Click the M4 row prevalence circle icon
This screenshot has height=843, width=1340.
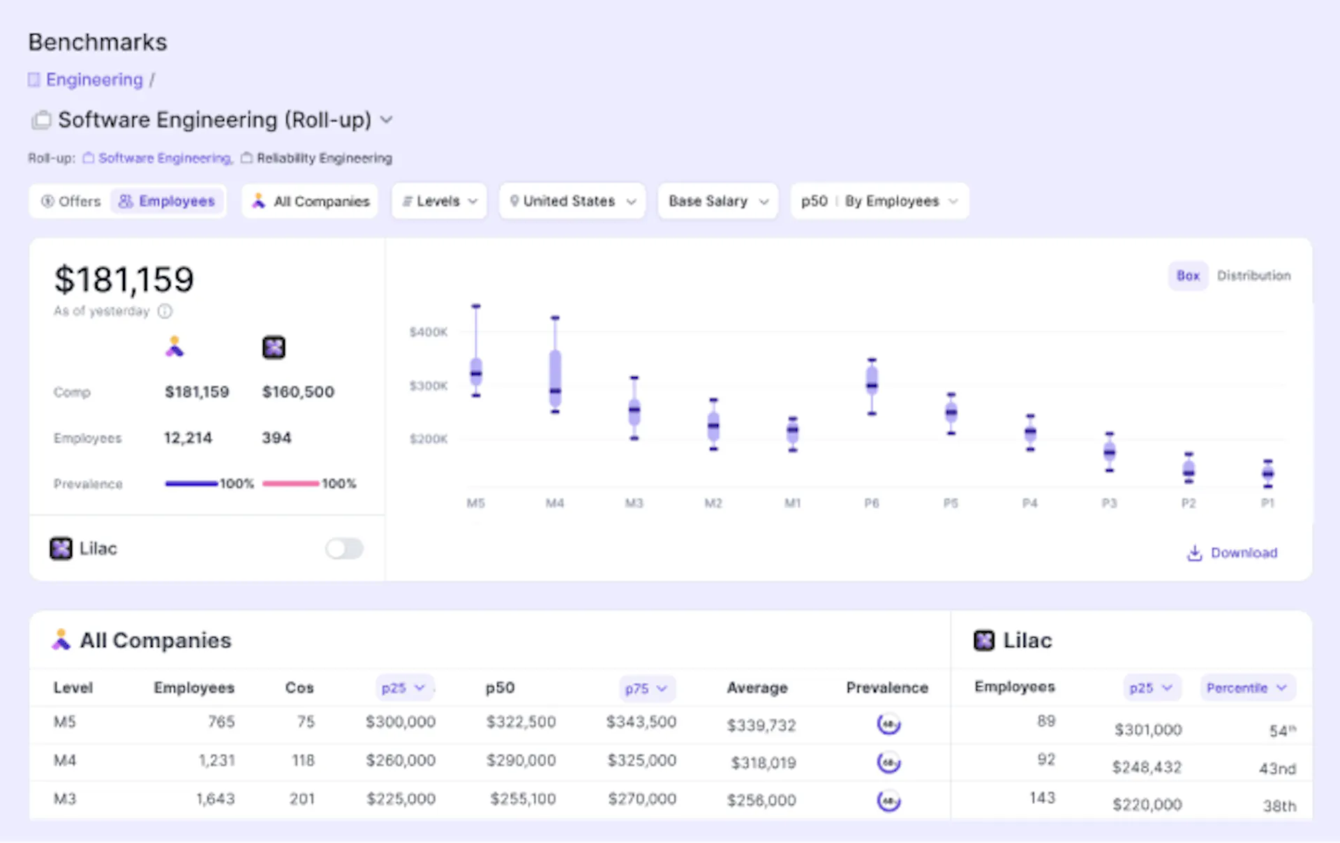(888, 763)
